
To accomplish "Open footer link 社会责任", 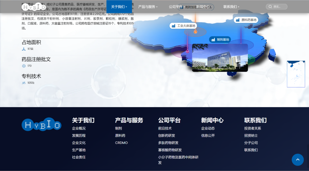I will 79,157.
